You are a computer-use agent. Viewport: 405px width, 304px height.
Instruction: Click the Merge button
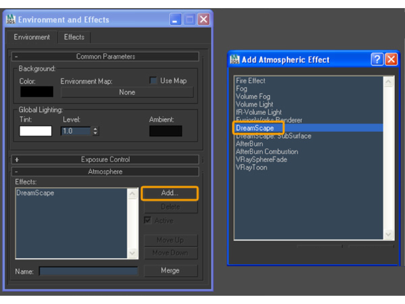[x=171, y=271]
